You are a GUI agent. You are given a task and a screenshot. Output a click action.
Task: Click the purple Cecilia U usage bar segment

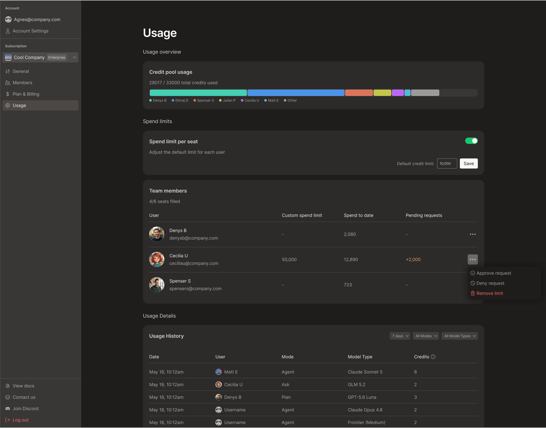(398, 93)
